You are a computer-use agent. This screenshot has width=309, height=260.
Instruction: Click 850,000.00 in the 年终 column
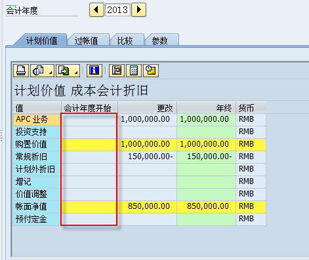(x=206, y=206)
